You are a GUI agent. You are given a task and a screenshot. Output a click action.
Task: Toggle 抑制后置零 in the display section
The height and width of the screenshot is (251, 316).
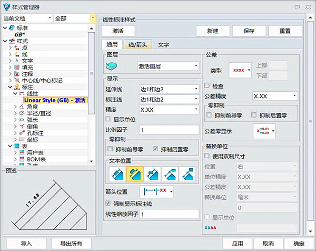coord(154,150)
